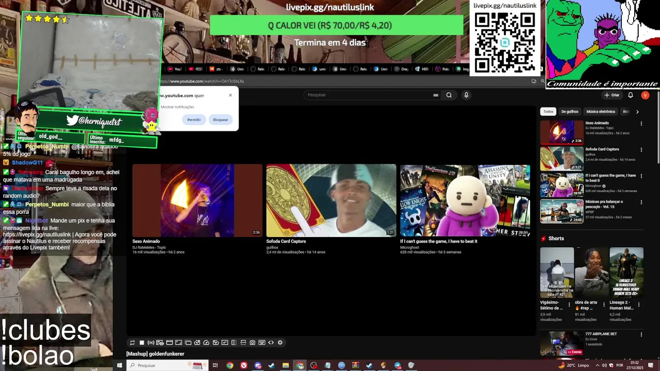Viewport: 660px width, 371px height.
Task: Open sidebar thumbnail of Sexo Animado
Action: 562,132
